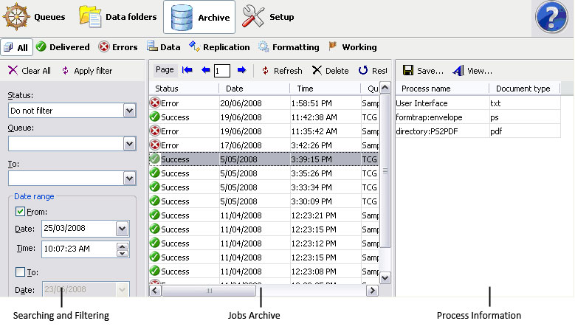Click success icon on 12:23:08 PM row
Screen dimensions: 575x332
(155, 271)
